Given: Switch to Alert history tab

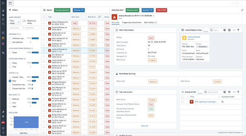Looking at the screenshot, I should click(149, 22).
